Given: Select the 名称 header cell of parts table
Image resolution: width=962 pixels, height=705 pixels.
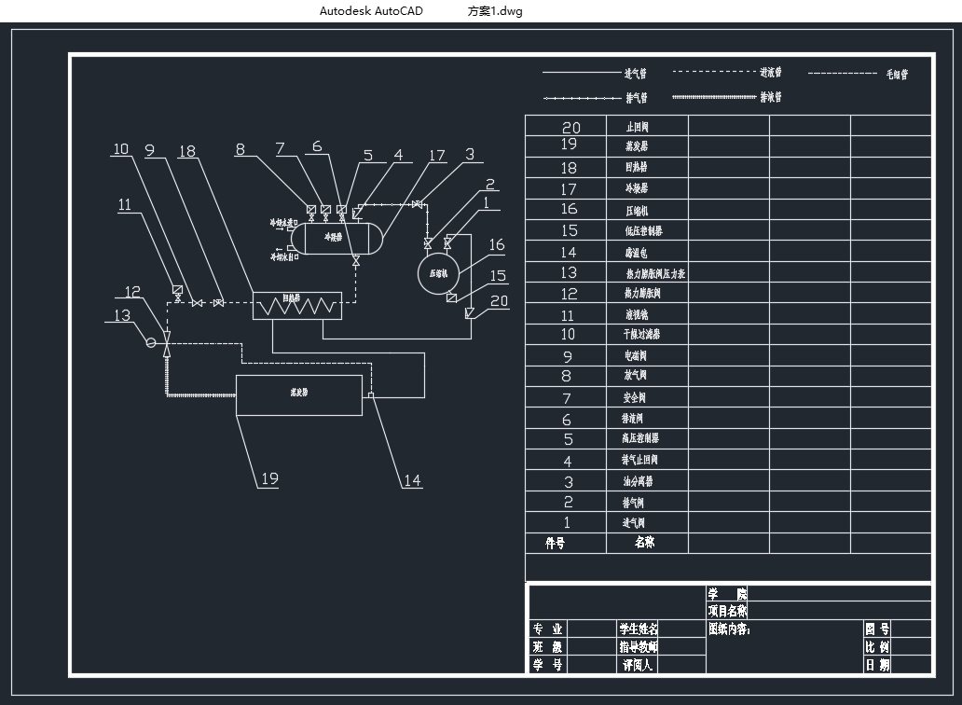Looking at the screenshot, I should [644, 542].
